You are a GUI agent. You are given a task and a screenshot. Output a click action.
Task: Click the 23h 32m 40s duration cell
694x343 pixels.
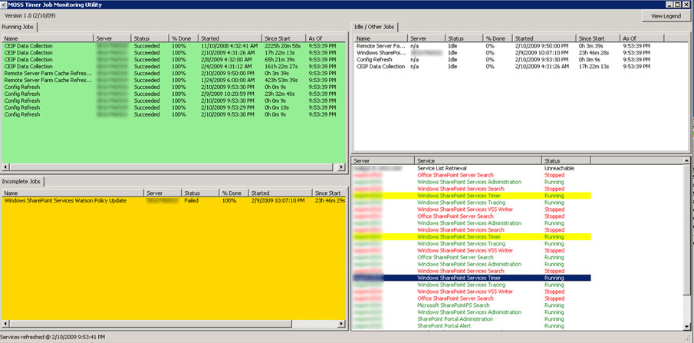point(280,94)
